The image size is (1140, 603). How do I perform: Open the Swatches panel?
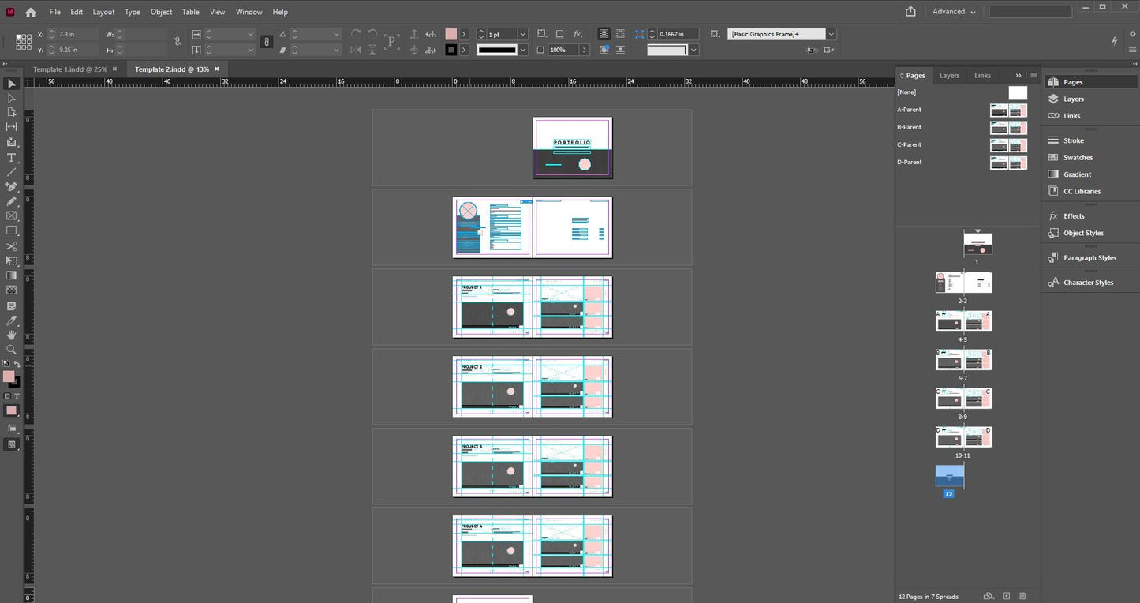click(1078, 158)
